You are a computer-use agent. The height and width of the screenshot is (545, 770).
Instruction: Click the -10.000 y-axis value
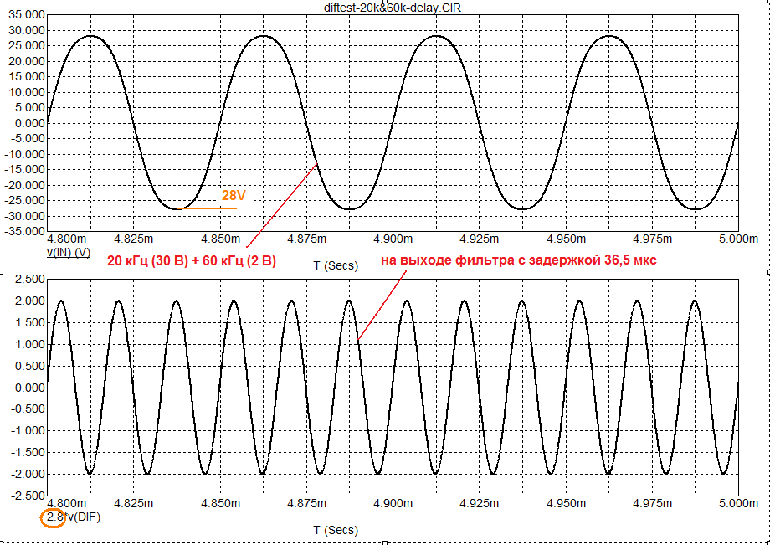(24, 154)
